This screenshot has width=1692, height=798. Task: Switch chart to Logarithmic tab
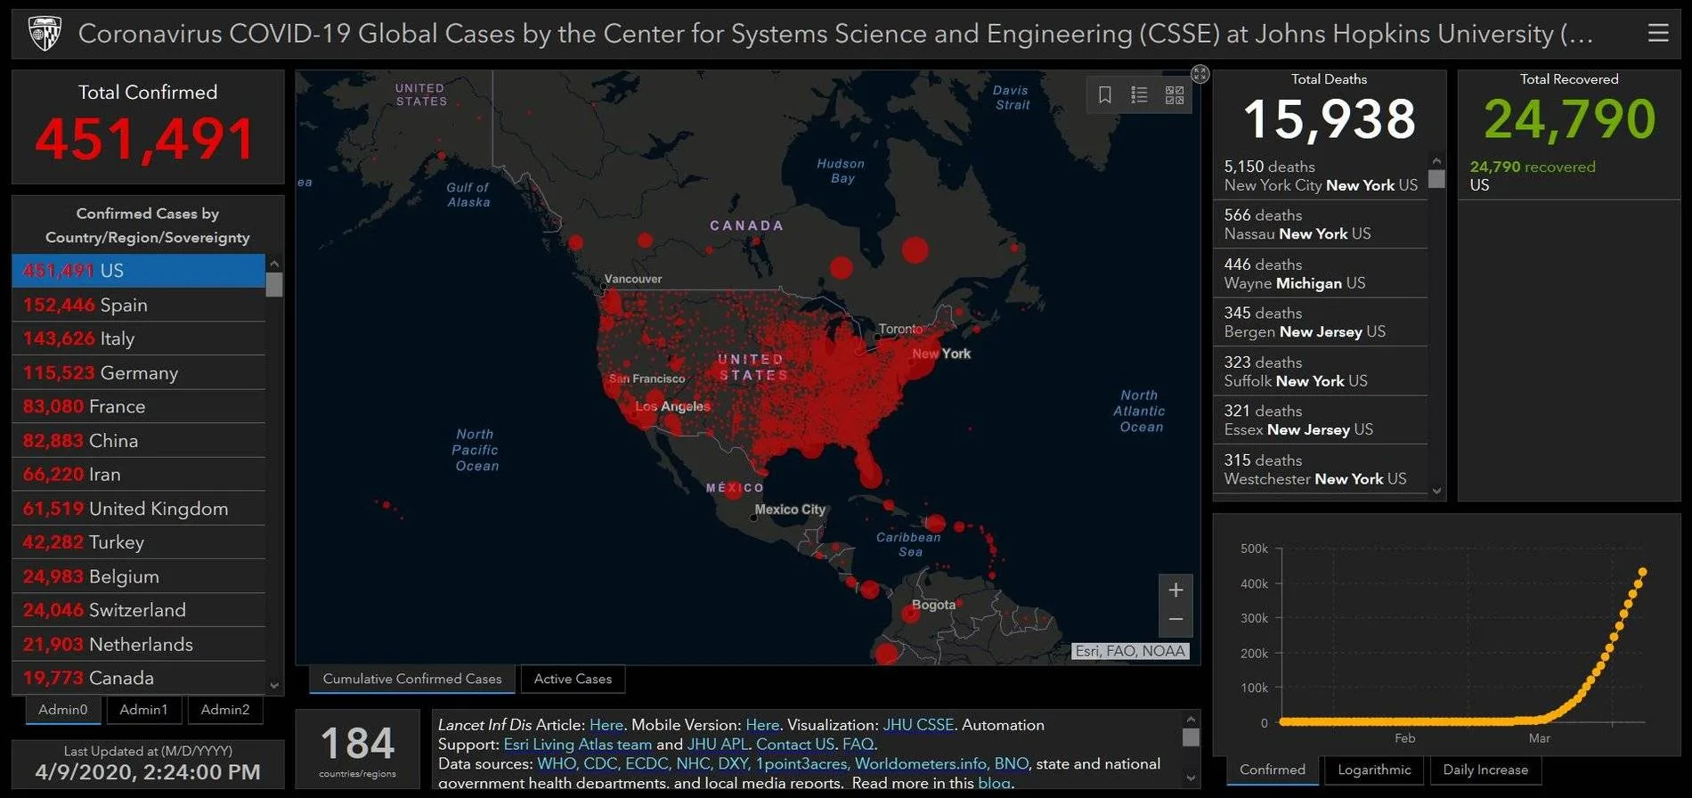pos(1374,769)
